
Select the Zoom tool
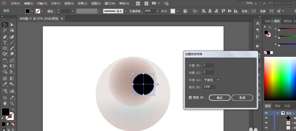coord(12,103)
